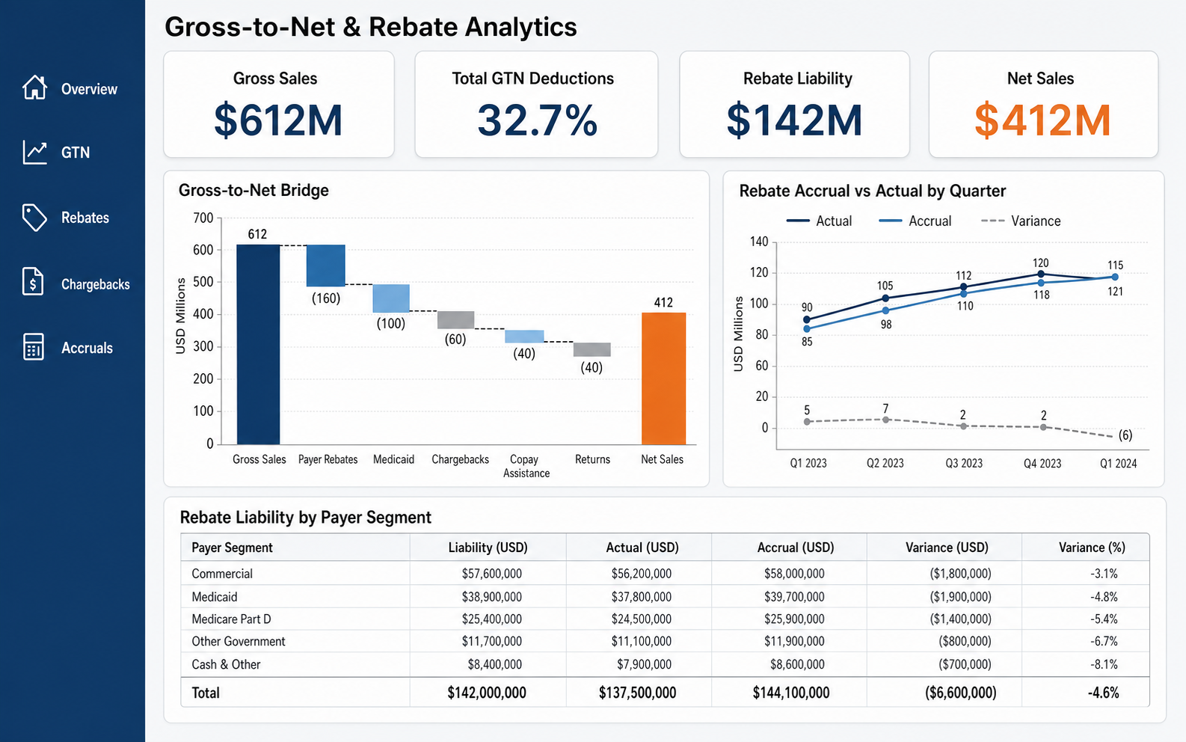Click the dark blue Gross Sales bar

(258, 345)
